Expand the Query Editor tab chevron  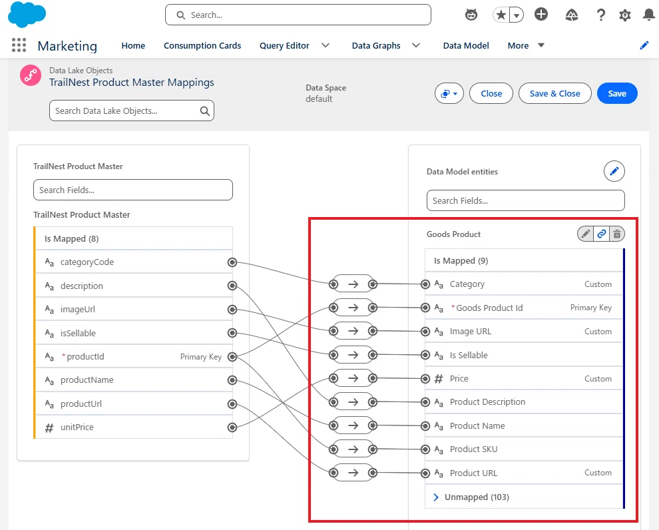326,45
